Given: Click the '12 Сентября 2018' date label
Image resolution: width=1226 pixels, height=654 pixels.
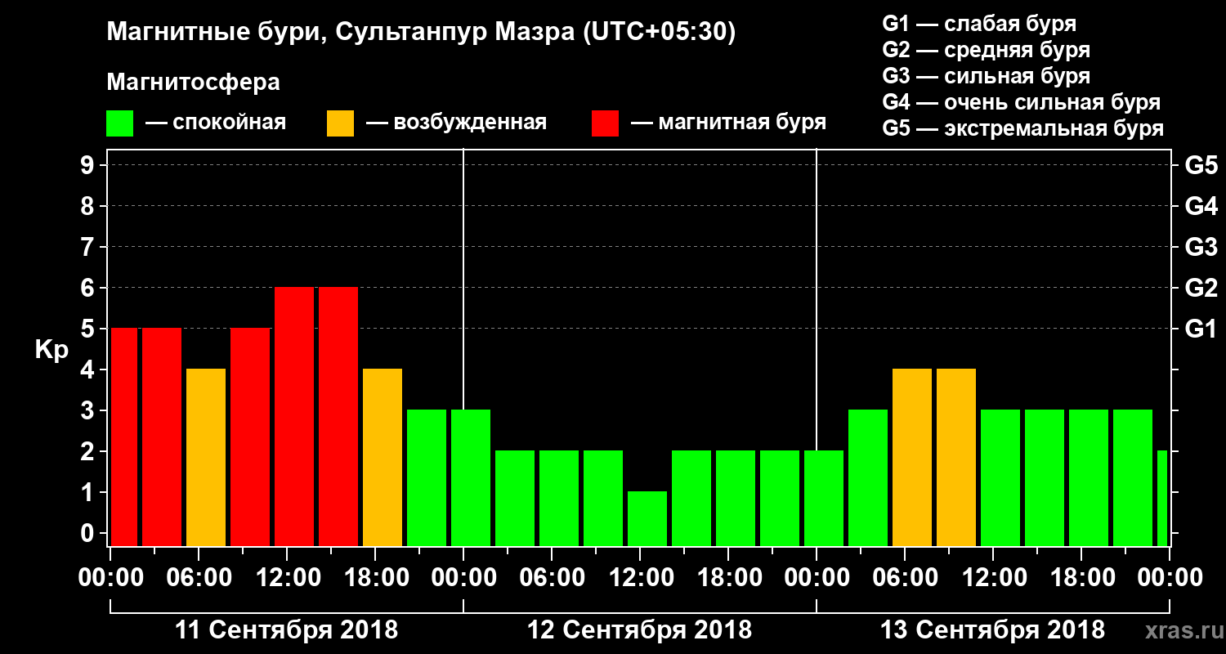Looking at the screenshot, I should (640, 630).
